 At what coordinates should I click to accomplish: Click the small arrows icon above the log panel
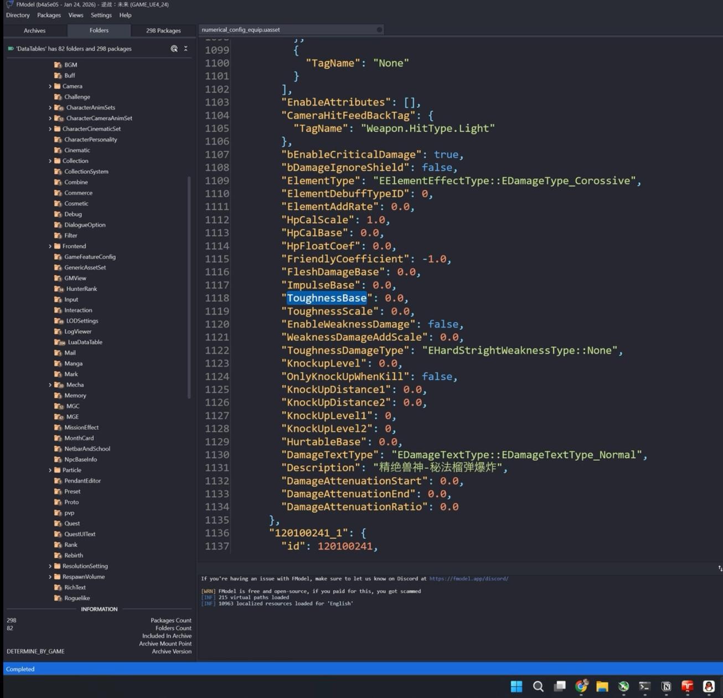click(720, 568)
